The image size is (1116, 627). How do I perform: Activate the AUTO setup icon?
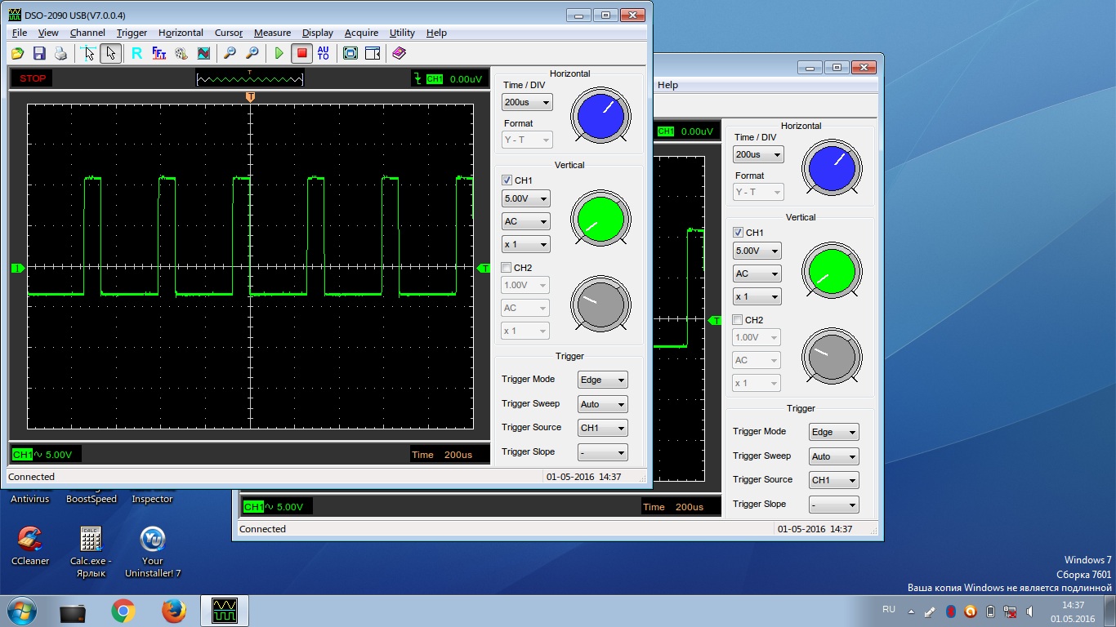pyautogui.click(x=324, y=54)
